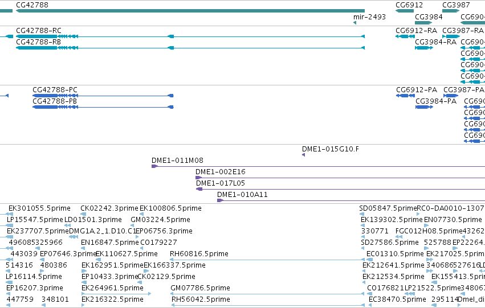Select EST label EP06756.3prime
This screenshot has height=308, width=485.
(164, 231)
